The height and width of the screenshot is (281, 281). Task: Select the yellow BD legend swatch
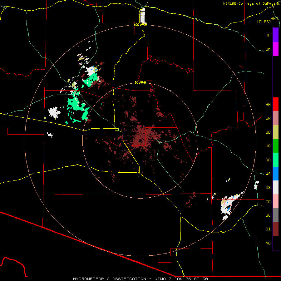click(276, 132)
